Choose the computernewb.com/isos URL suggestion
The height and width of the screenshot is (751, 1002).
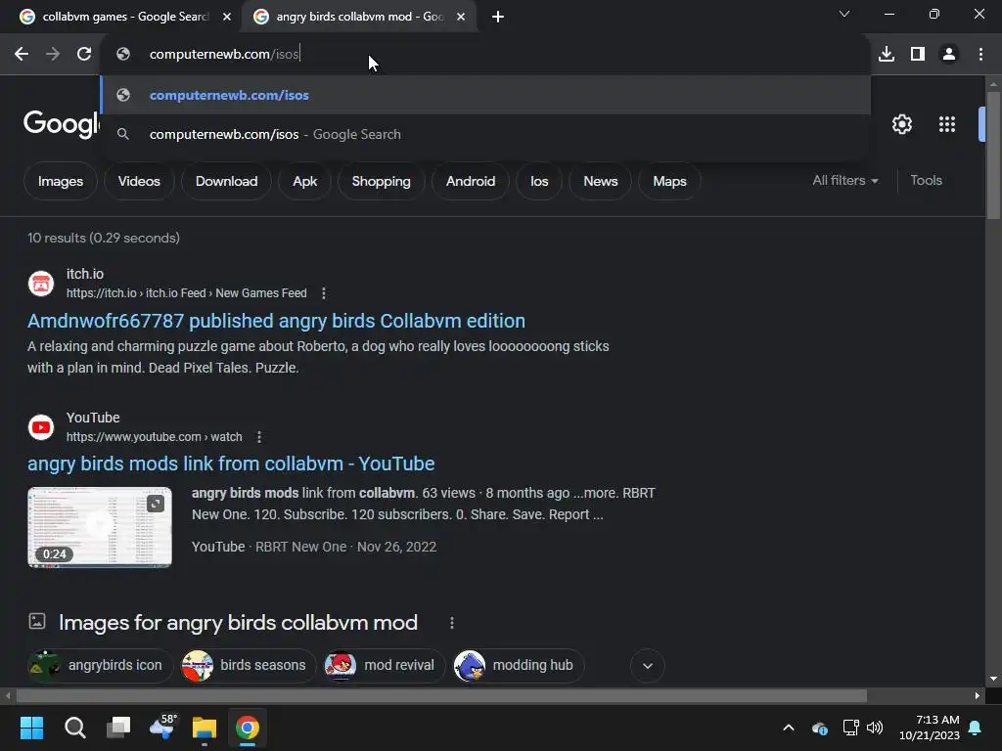[x=485, y=95]
